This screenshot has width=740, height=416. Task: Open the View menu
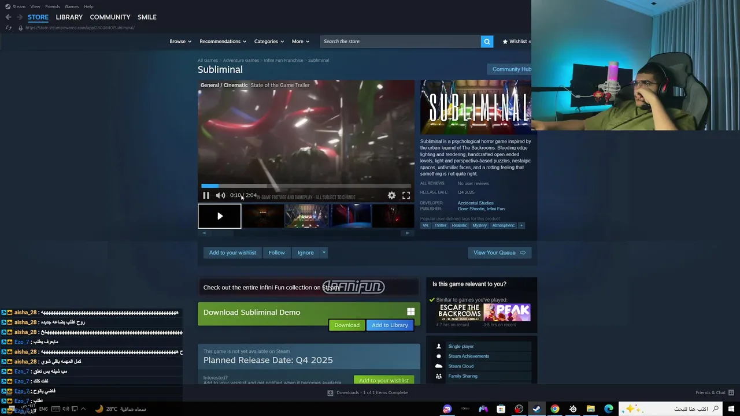point(35,7)
